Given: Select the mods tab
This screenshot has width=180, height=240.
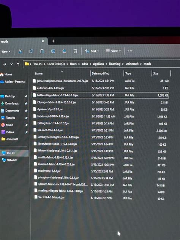Looking at the screenshot, I should click(x=23, y=41).
